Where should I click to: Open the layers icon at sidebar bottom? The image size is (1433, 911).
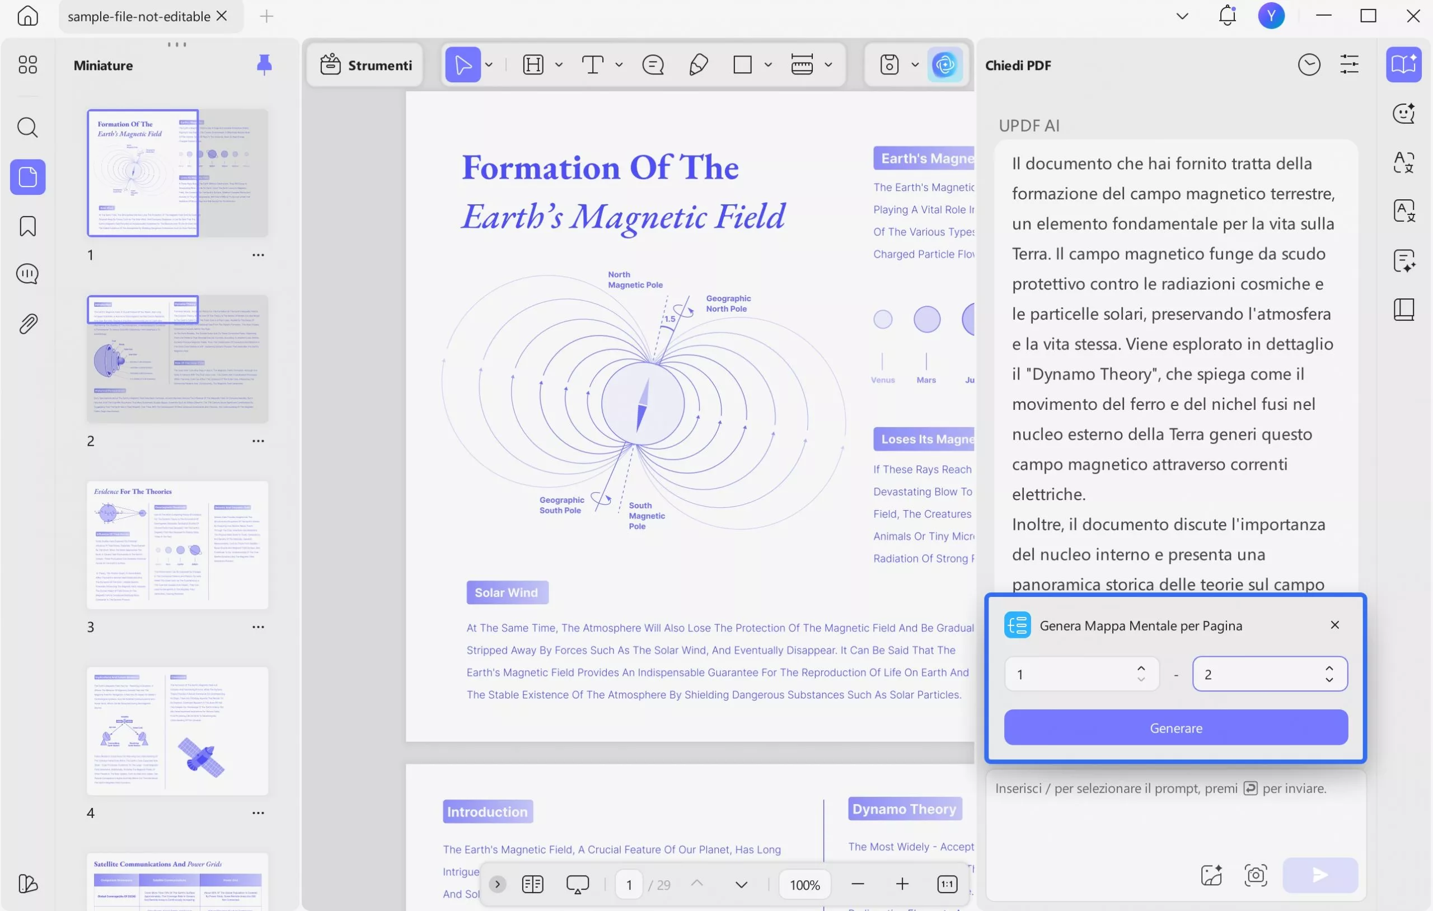coord(27,884)
